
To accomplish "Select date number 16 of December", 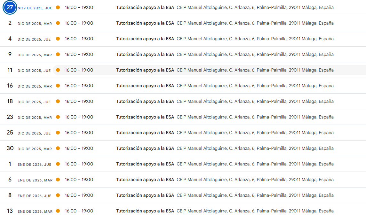I will click(10, 86).
